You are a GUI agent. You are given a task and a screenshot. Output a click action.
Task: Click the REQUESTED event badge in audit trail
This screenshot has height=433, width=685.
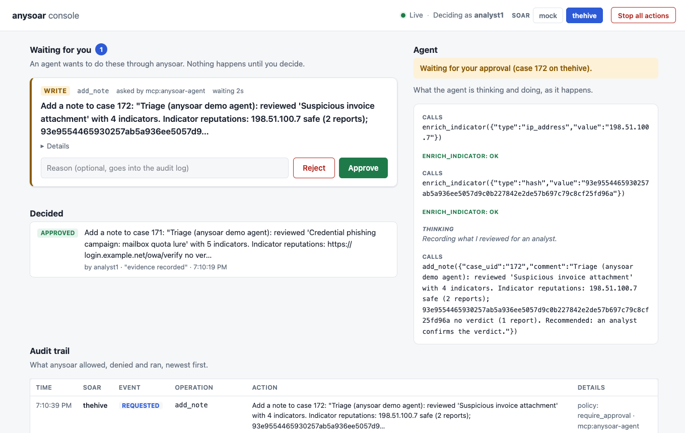141,405
